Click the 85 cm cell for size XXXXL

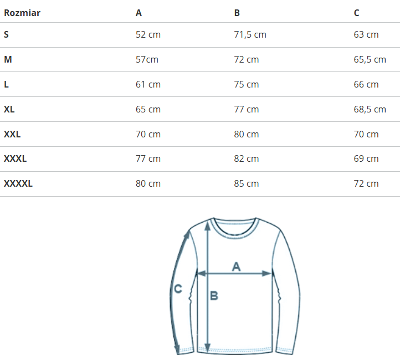(x=247, y=183)
